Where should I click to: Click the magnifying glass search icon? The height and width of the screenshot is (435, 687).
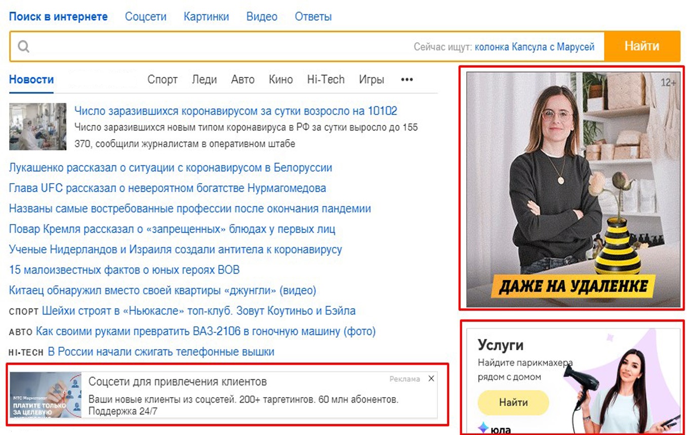(24, 47)
